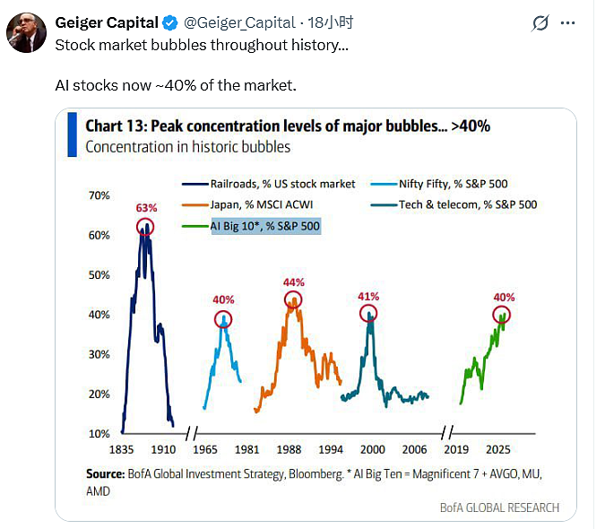
Task: Click the blue verified badge icon
Action: click(x=169, y=23)
